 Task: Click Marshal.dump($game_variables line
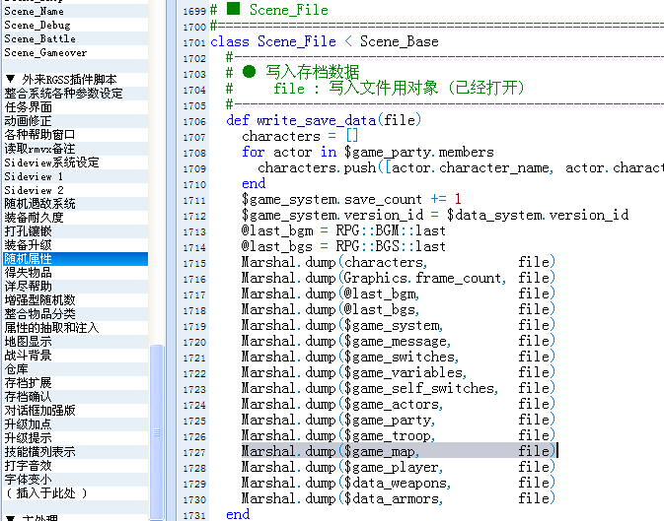[398, 373]
